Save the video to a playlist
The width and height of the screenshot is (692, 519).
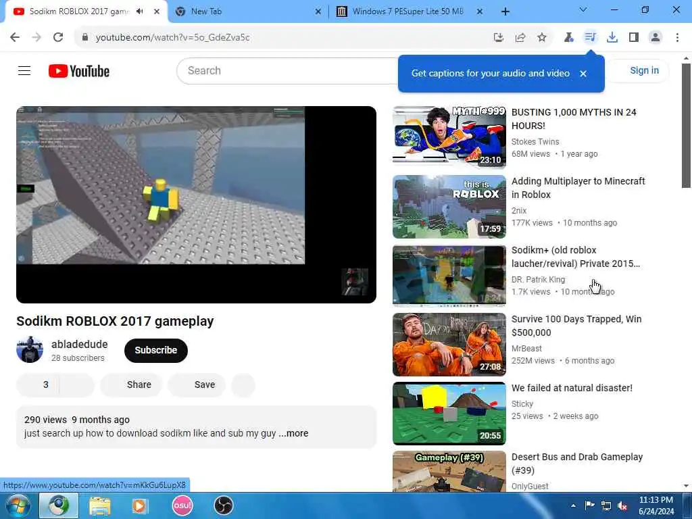[x=197, y=385]
